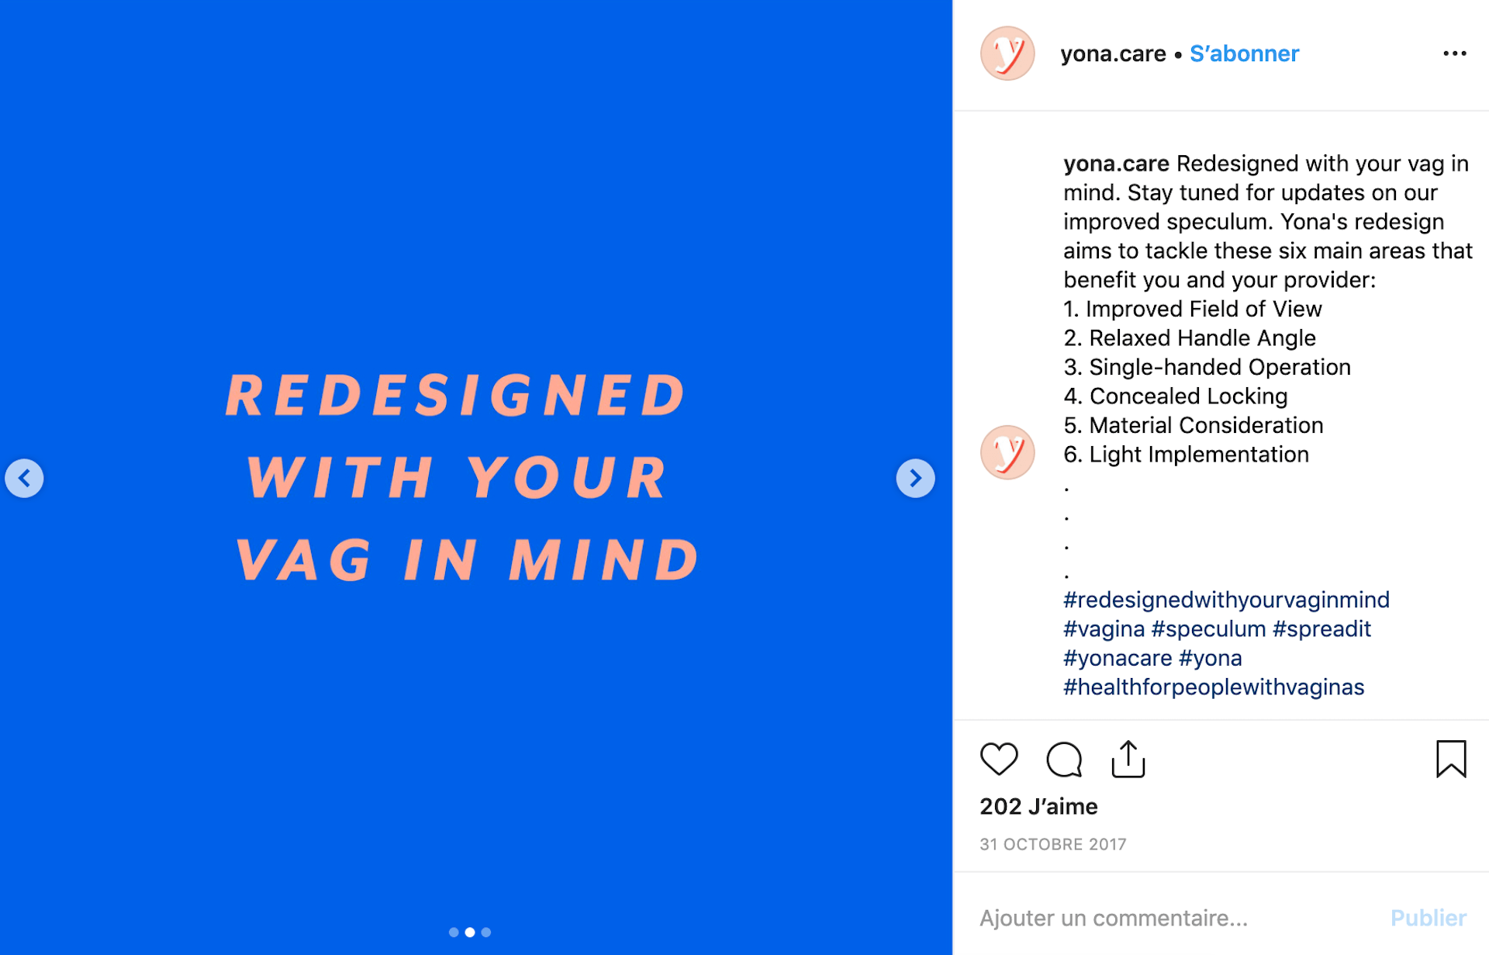Screen dimensions: 1489x955
Task: Go to the next carousel slide
Action: tap(915, 478)
